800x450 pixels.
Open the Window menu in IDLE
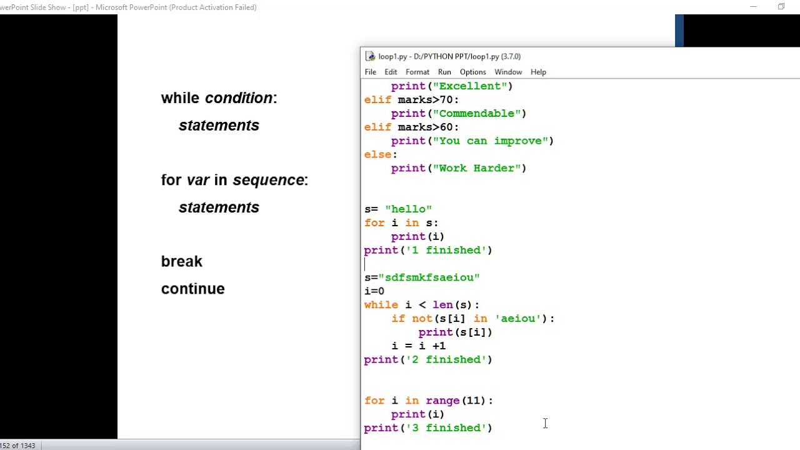pos(508,72)
